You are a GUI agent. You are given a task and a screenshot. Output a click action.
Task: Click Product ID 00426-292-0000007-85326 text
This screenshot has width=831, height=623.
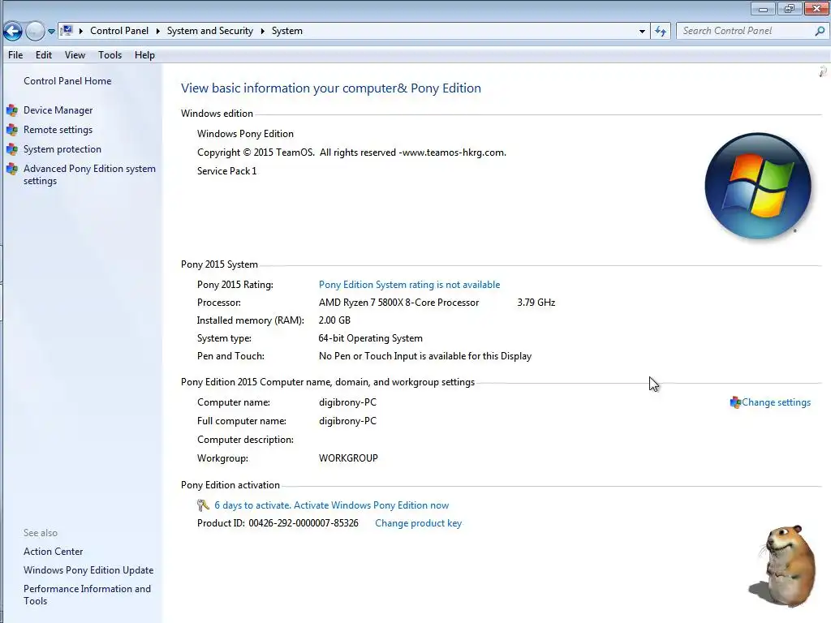[x=278, y=523]
